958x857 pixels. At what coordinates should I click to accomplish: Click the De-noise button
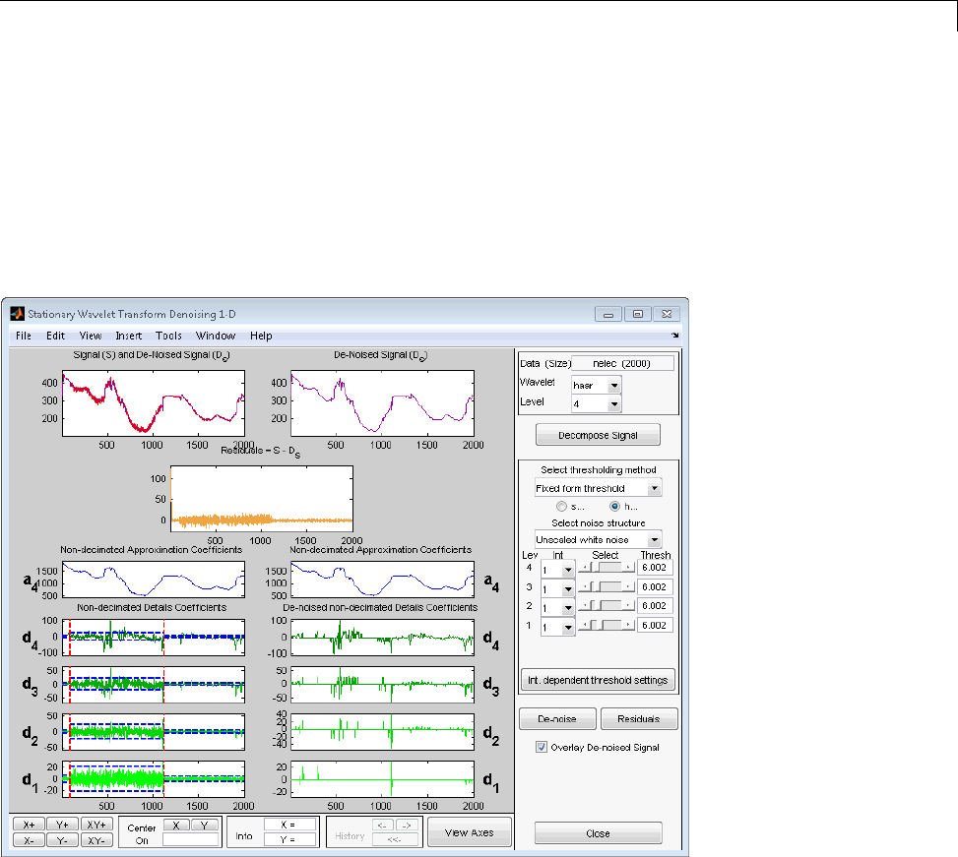[x=555, y=719]
